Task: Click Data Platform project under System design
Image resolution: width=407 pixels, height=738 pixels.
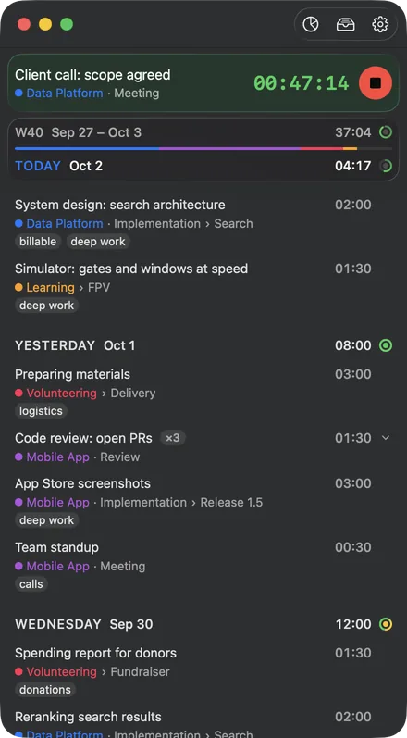Action: [x=65, y=223]
